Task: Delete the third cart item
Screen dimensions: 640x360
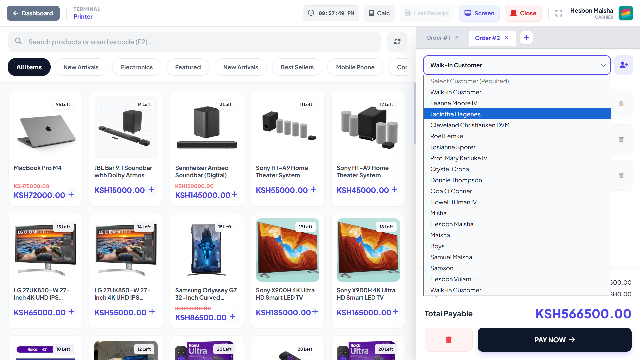Action: pyautogui.click(x=621, y=175)
